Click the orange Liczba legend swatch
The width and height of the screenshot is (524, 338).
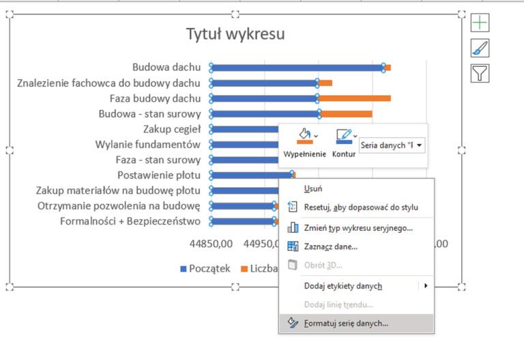click(x=244, y=269)
